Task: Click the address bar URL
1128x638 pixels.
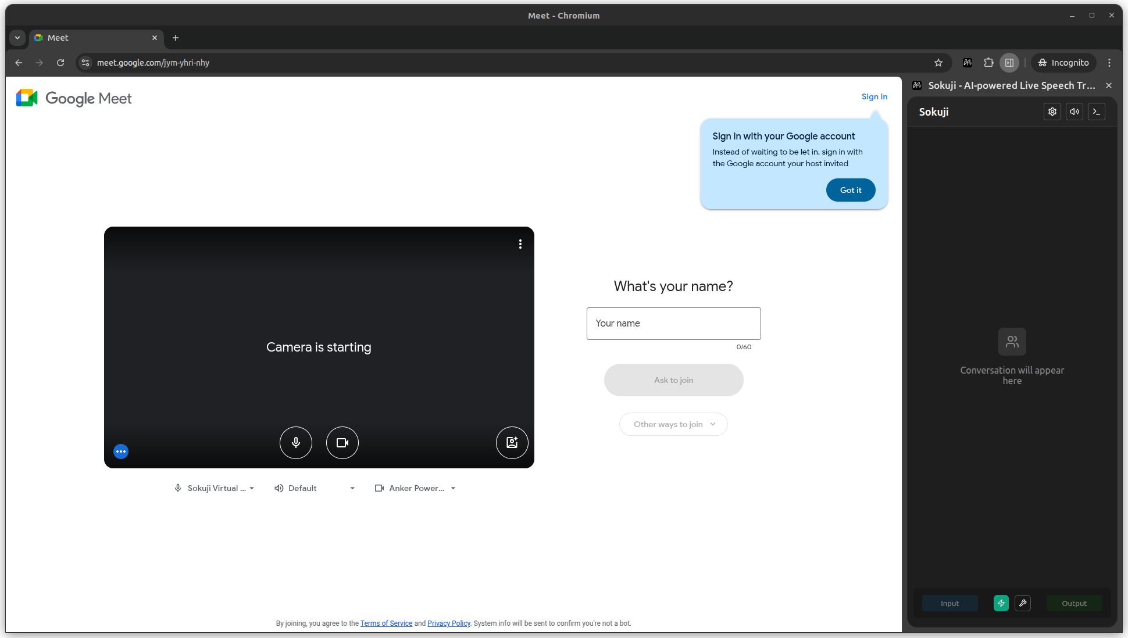Action: (x=153, y=63)
